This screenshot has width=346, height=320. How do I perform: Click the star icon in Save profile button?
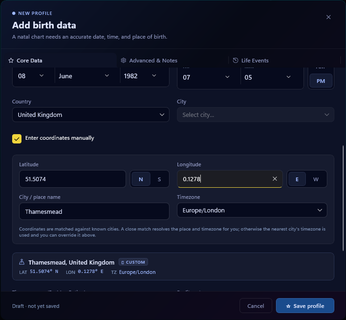click(288, 306)
